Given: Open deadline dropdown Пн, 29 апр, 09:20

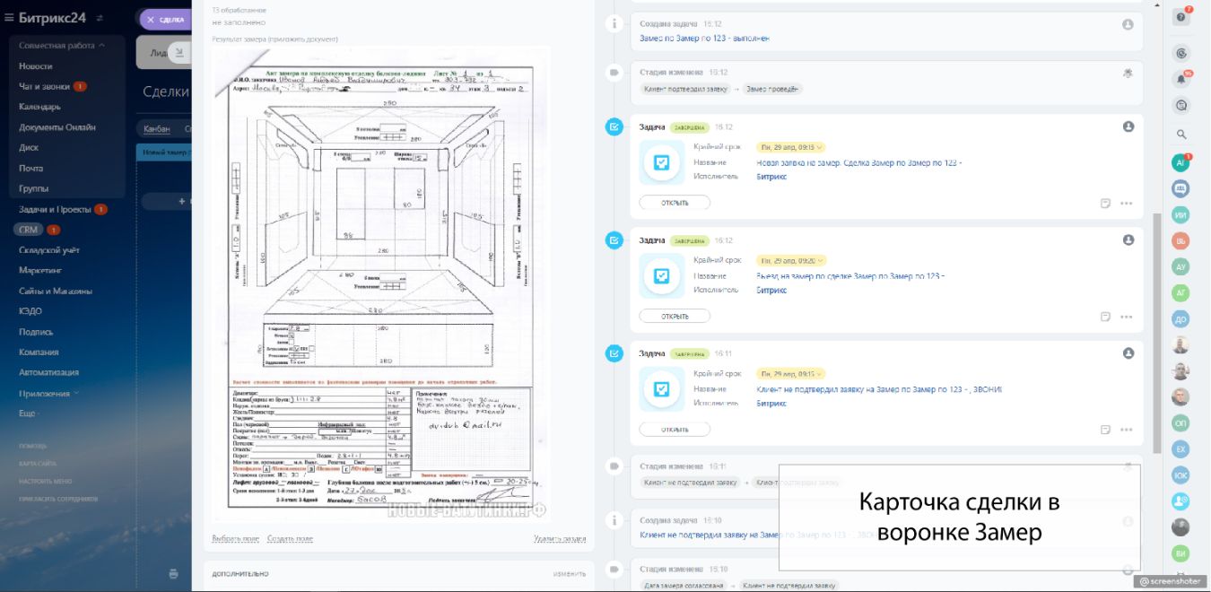Looking at the screenshot, I should (x=791, y=260).
